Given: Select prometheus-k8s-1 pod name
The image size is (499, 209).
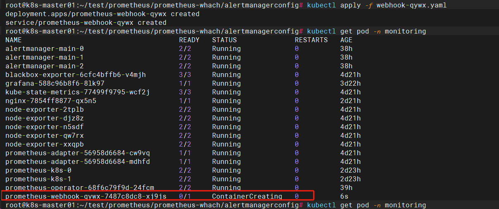Looking at the screenshot, I should pos(38,179).
